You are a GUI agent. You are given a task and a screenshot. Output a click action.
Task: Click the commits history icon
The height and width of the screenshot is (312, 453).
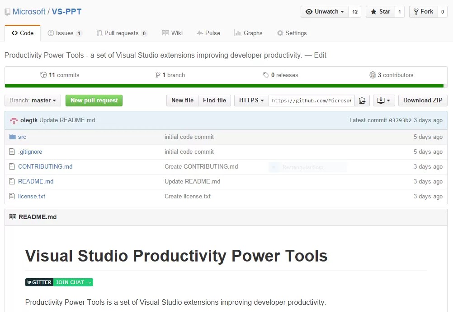tap(43, 75)
